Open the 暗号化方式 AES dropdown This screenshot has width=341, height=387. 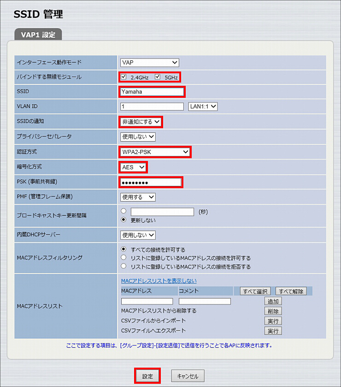point(133,167)
